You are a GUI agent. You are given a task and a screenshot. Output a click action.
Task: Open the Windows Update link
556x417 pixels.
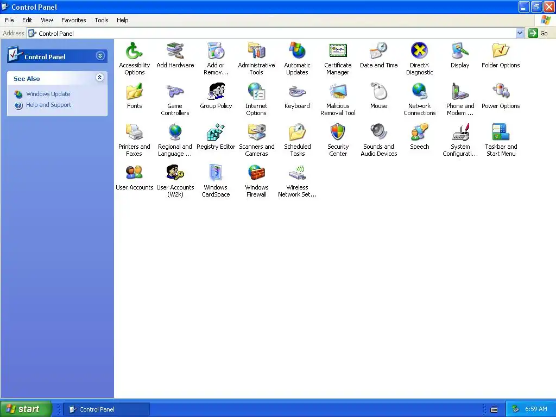click(48, 94)
